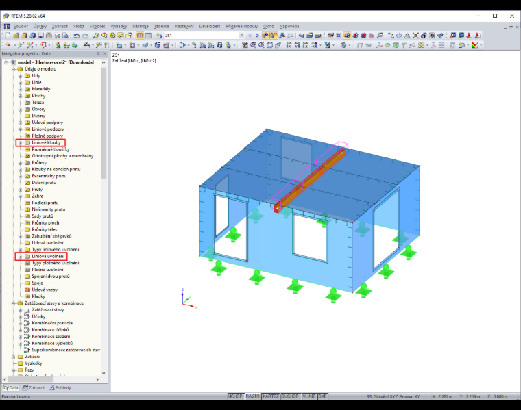This screenshot has width=521, height=410.
Task: Collapse the Údaje o modelu folder
Action: click(13, 69)
